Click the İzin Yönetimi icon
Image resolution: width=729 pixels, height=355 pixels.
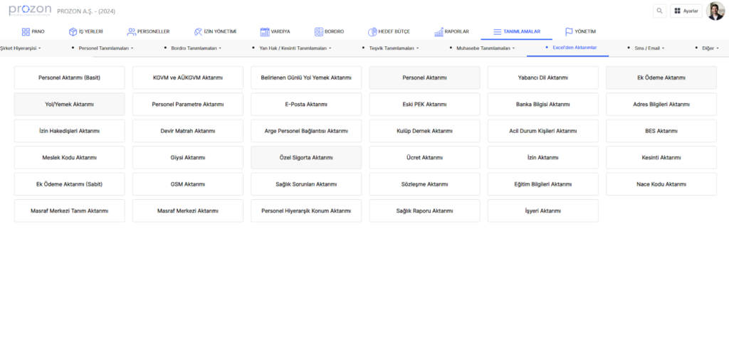(x=198, y=32)
